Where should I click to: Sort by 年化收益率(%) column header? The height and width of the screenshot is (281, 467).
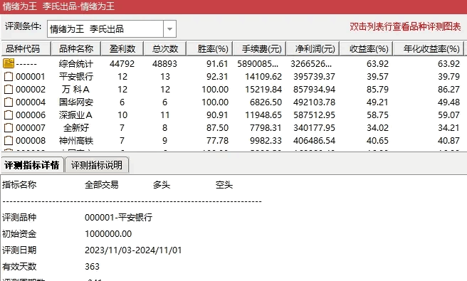click(x=429, y=48)
